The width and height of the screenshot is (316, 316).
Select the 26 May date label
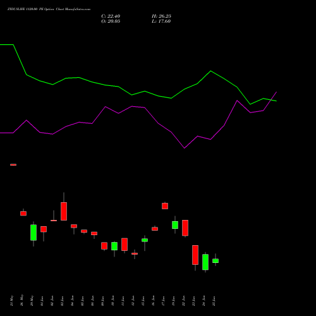pyautogui.click(x=22, y=300)
